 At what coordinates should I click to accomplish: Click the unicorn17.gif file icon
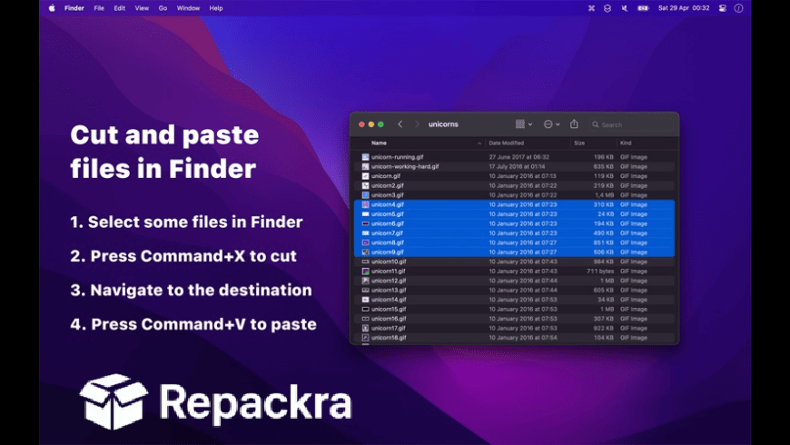click(x=365, y=329)
